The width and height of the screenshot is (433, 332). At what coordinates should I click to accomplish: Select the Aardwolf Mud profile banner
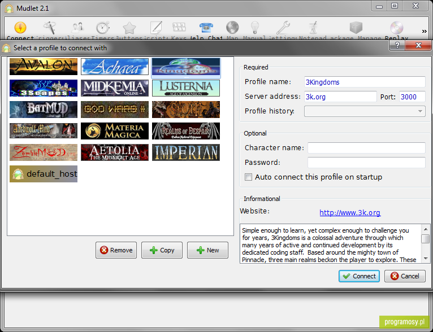pyautogui.click(x=44, y=130)
